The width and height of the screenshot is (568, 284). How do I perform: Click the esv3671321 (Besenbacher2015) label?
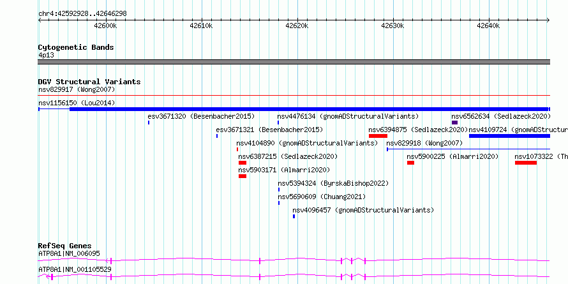point(269,130)
